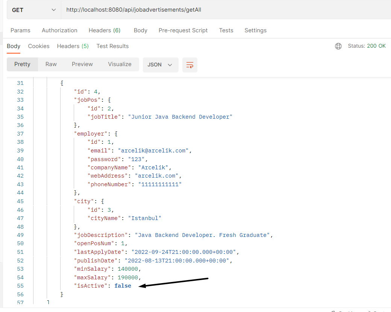This screenshot has height=312, width=391.
Task: Click line number 55 in the gutter
Action: point(20,286)
